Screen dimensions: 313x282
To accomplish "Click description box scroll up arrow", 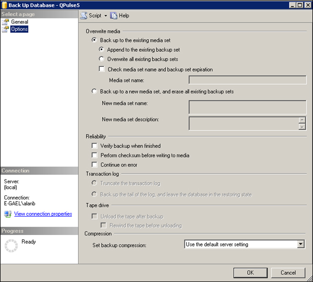I will coord(302,120).
